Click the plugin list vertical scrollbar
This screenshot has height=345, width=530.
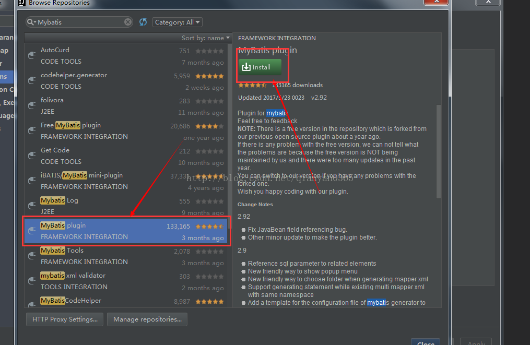click(230, 135)
